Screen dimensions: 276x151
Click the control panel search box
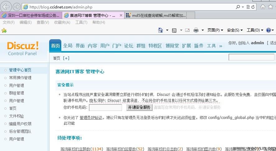point(251,57)
